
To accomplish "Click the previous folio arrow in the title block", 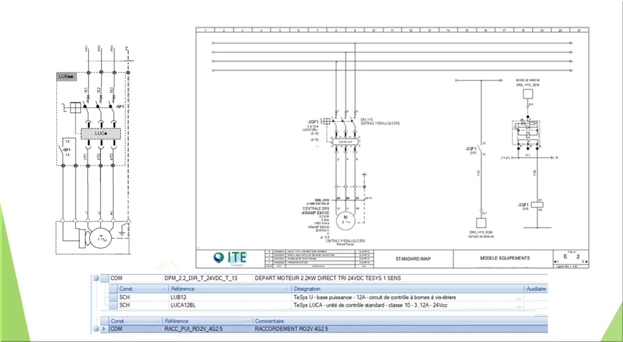I will [556, 262].
